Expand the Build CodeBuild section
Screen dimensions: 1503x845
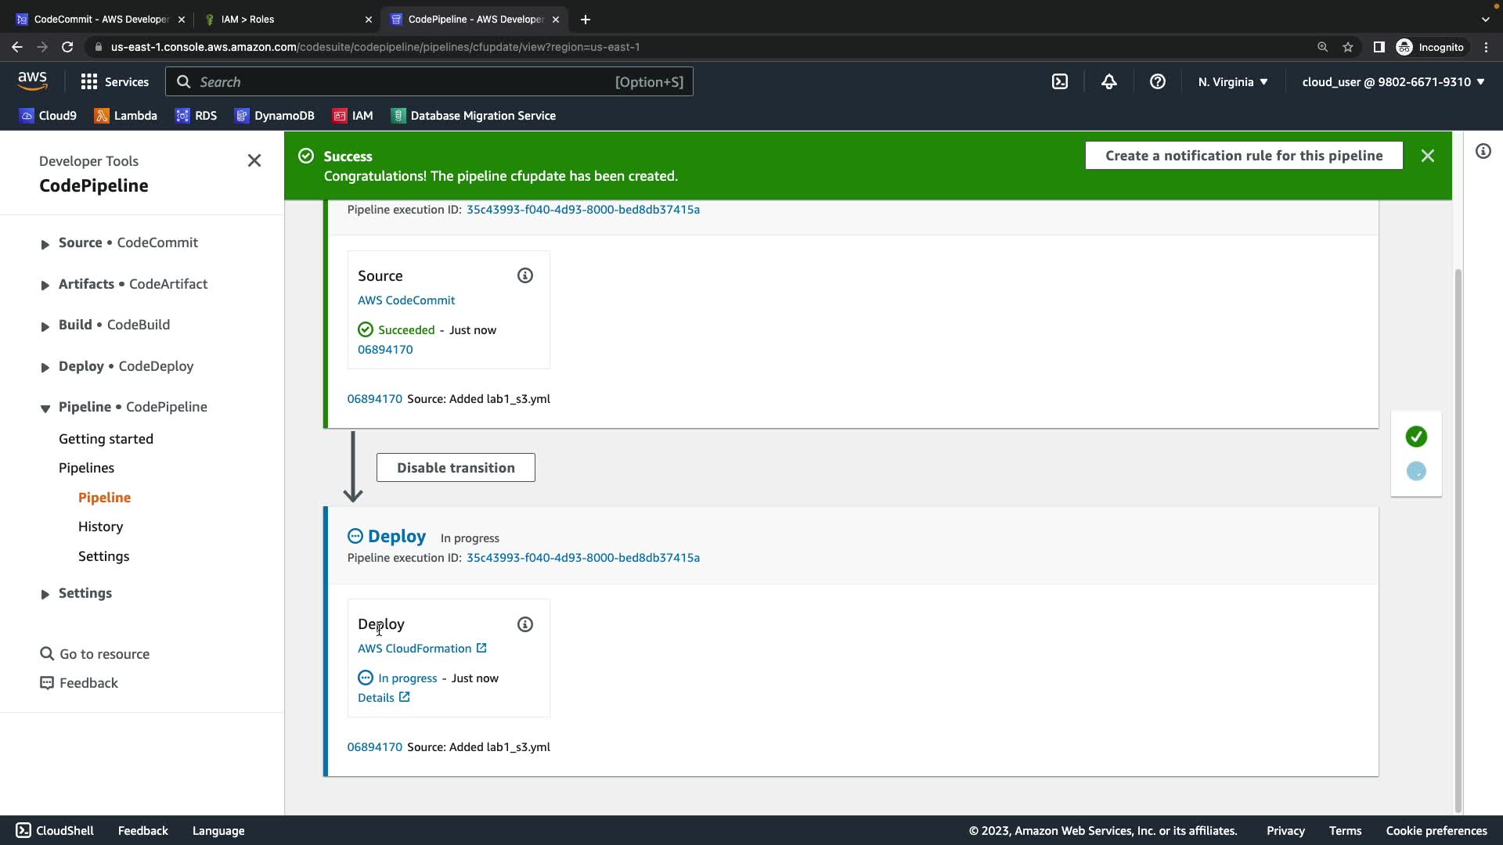pos(45,326)
